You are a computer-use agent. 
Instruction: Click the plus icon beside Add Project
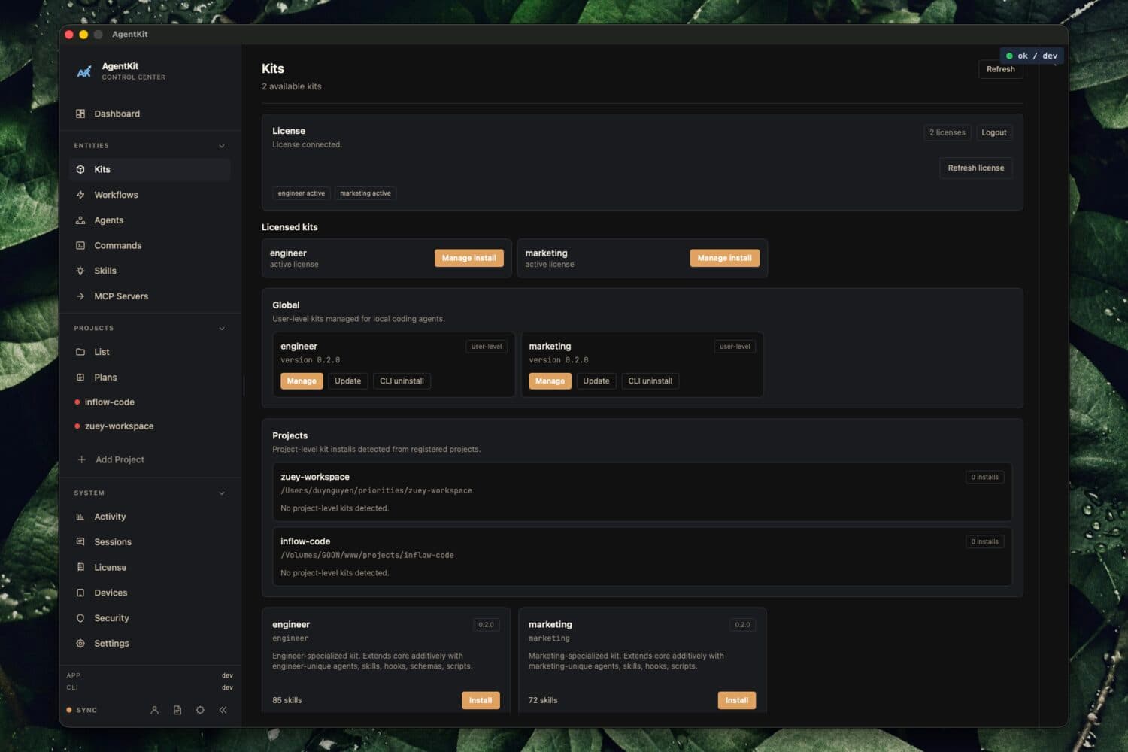pos(82,459)
